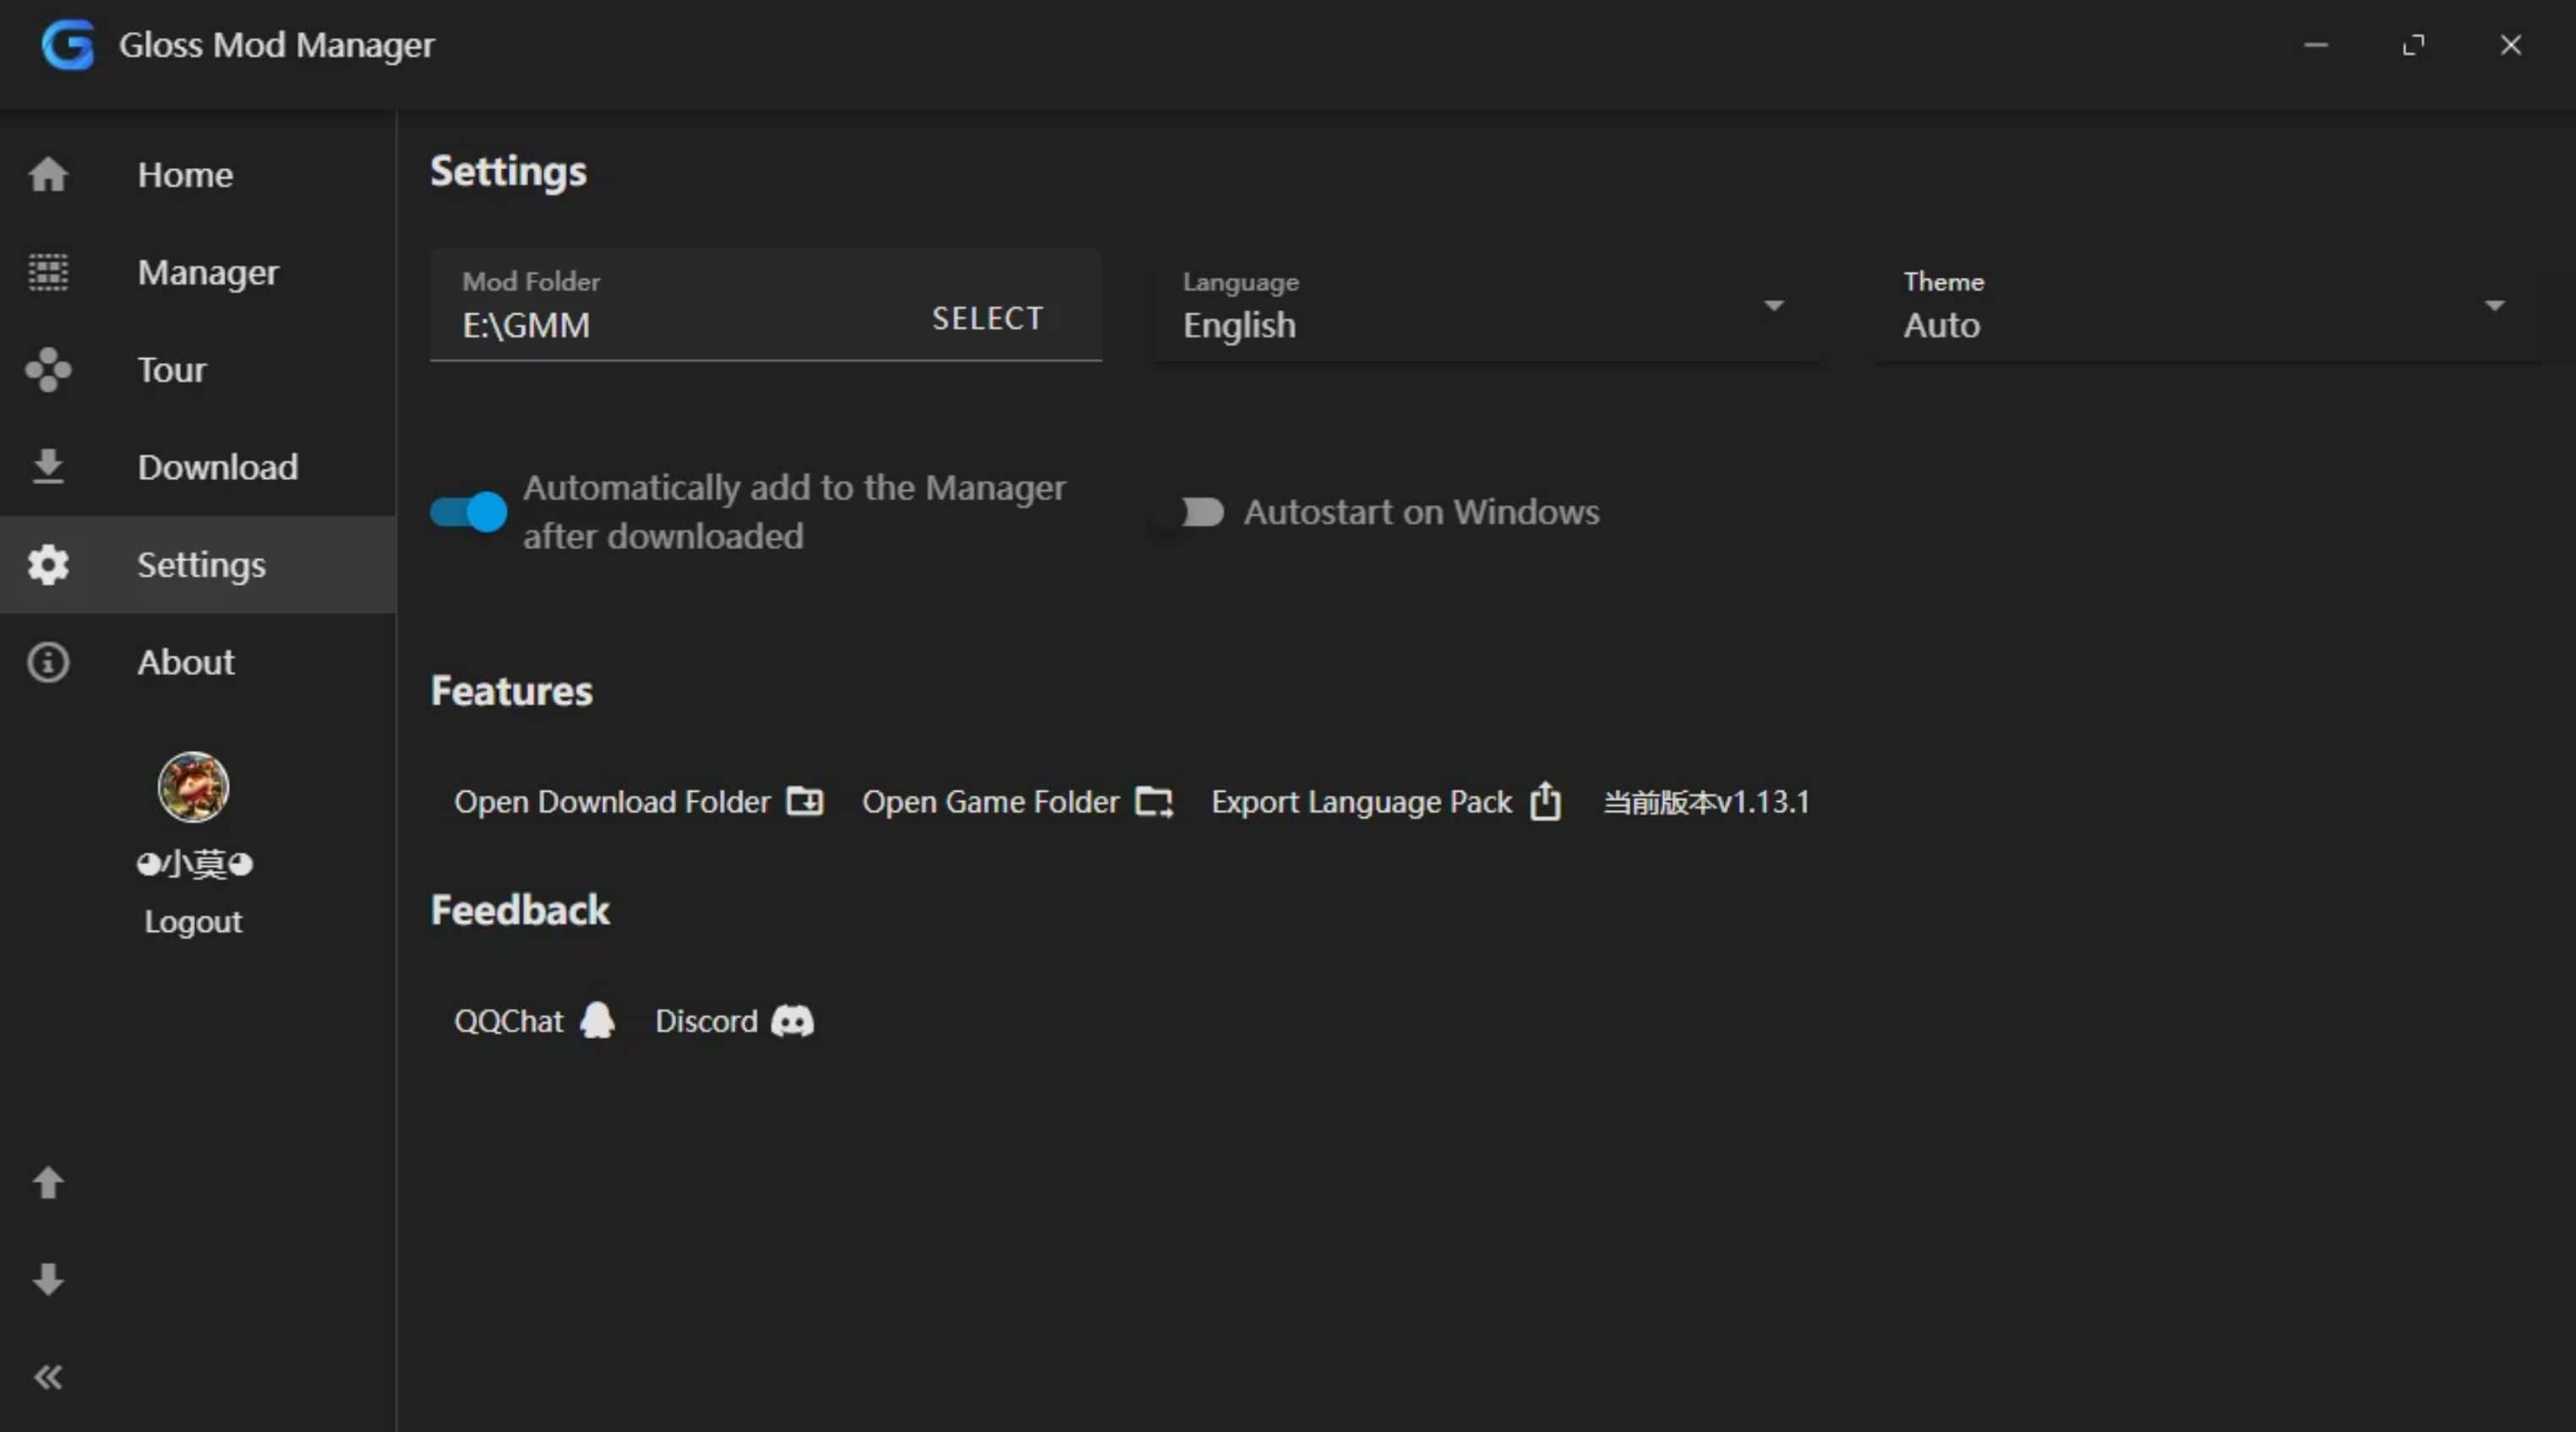Viewport: 2576px width, 1432px height.
Task: Click the Home icon in the sidebar
Action: click(48, 174)
